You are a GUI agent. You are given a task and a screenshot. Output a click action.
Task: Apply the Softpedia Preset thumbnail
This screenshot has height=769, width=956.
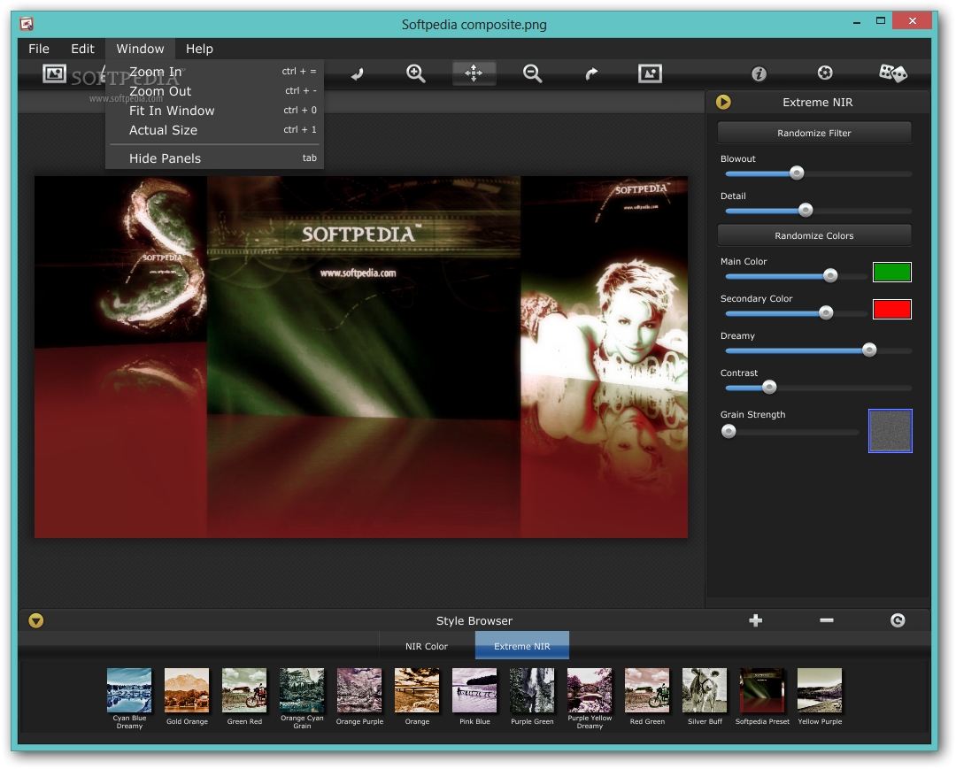[762, 690]
